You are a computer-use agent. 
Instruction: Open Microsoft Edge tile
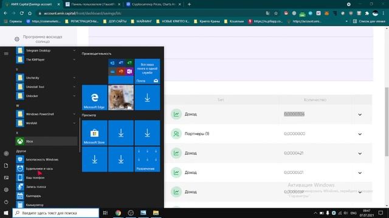(x=95, y=97)
